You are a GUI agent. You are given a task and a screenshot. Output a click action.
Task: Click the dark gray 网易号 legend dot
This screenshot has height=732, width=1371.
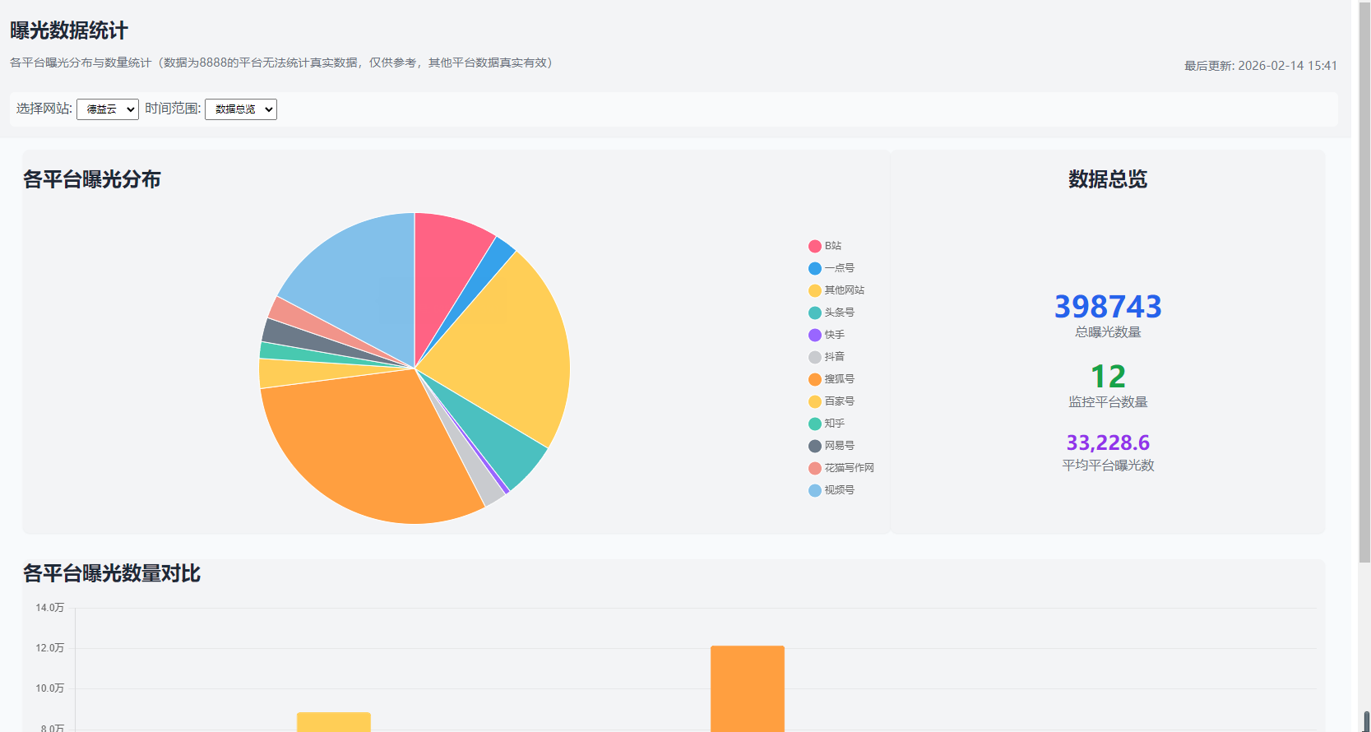coord(814,446)
